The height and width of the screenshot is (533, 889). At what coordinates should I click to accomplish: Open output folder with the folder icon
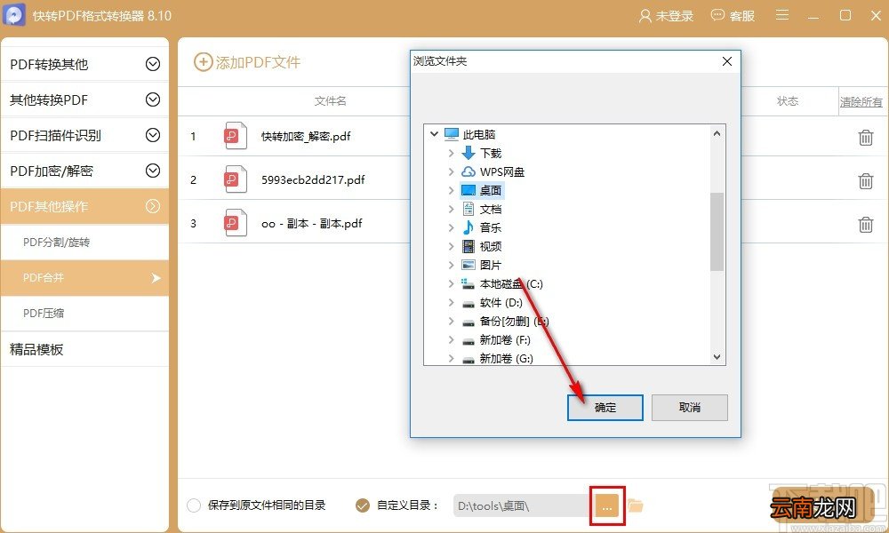click(x=636, y=505)
